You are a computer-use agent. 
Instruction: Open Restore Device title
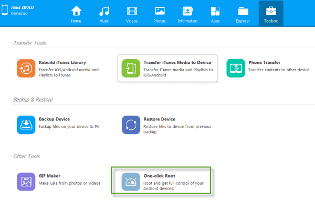tap(160, 119)
